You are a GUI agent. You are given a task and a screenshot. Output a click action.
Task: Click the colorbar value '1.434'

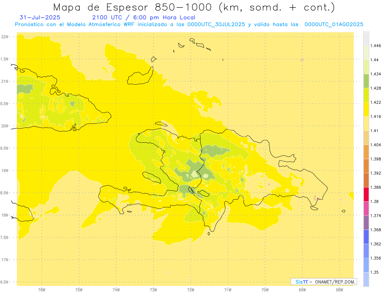pos(376,74)
